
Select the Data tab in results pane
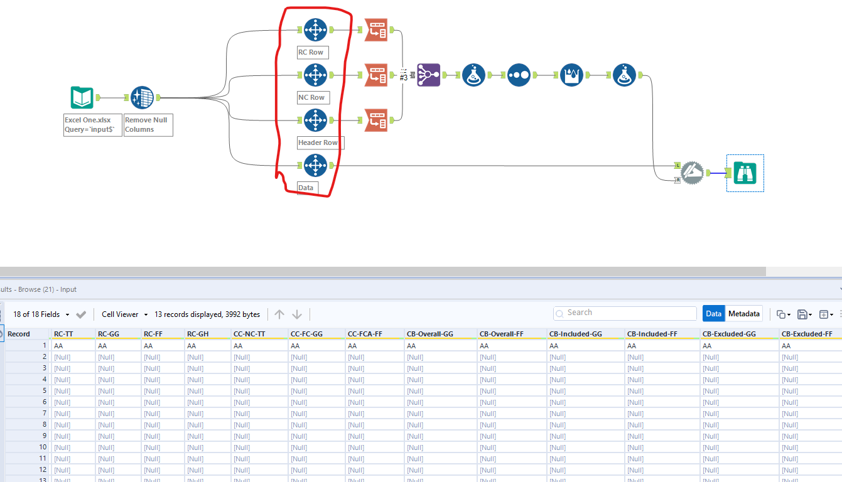pyautogui.click(x=713, y=313)
